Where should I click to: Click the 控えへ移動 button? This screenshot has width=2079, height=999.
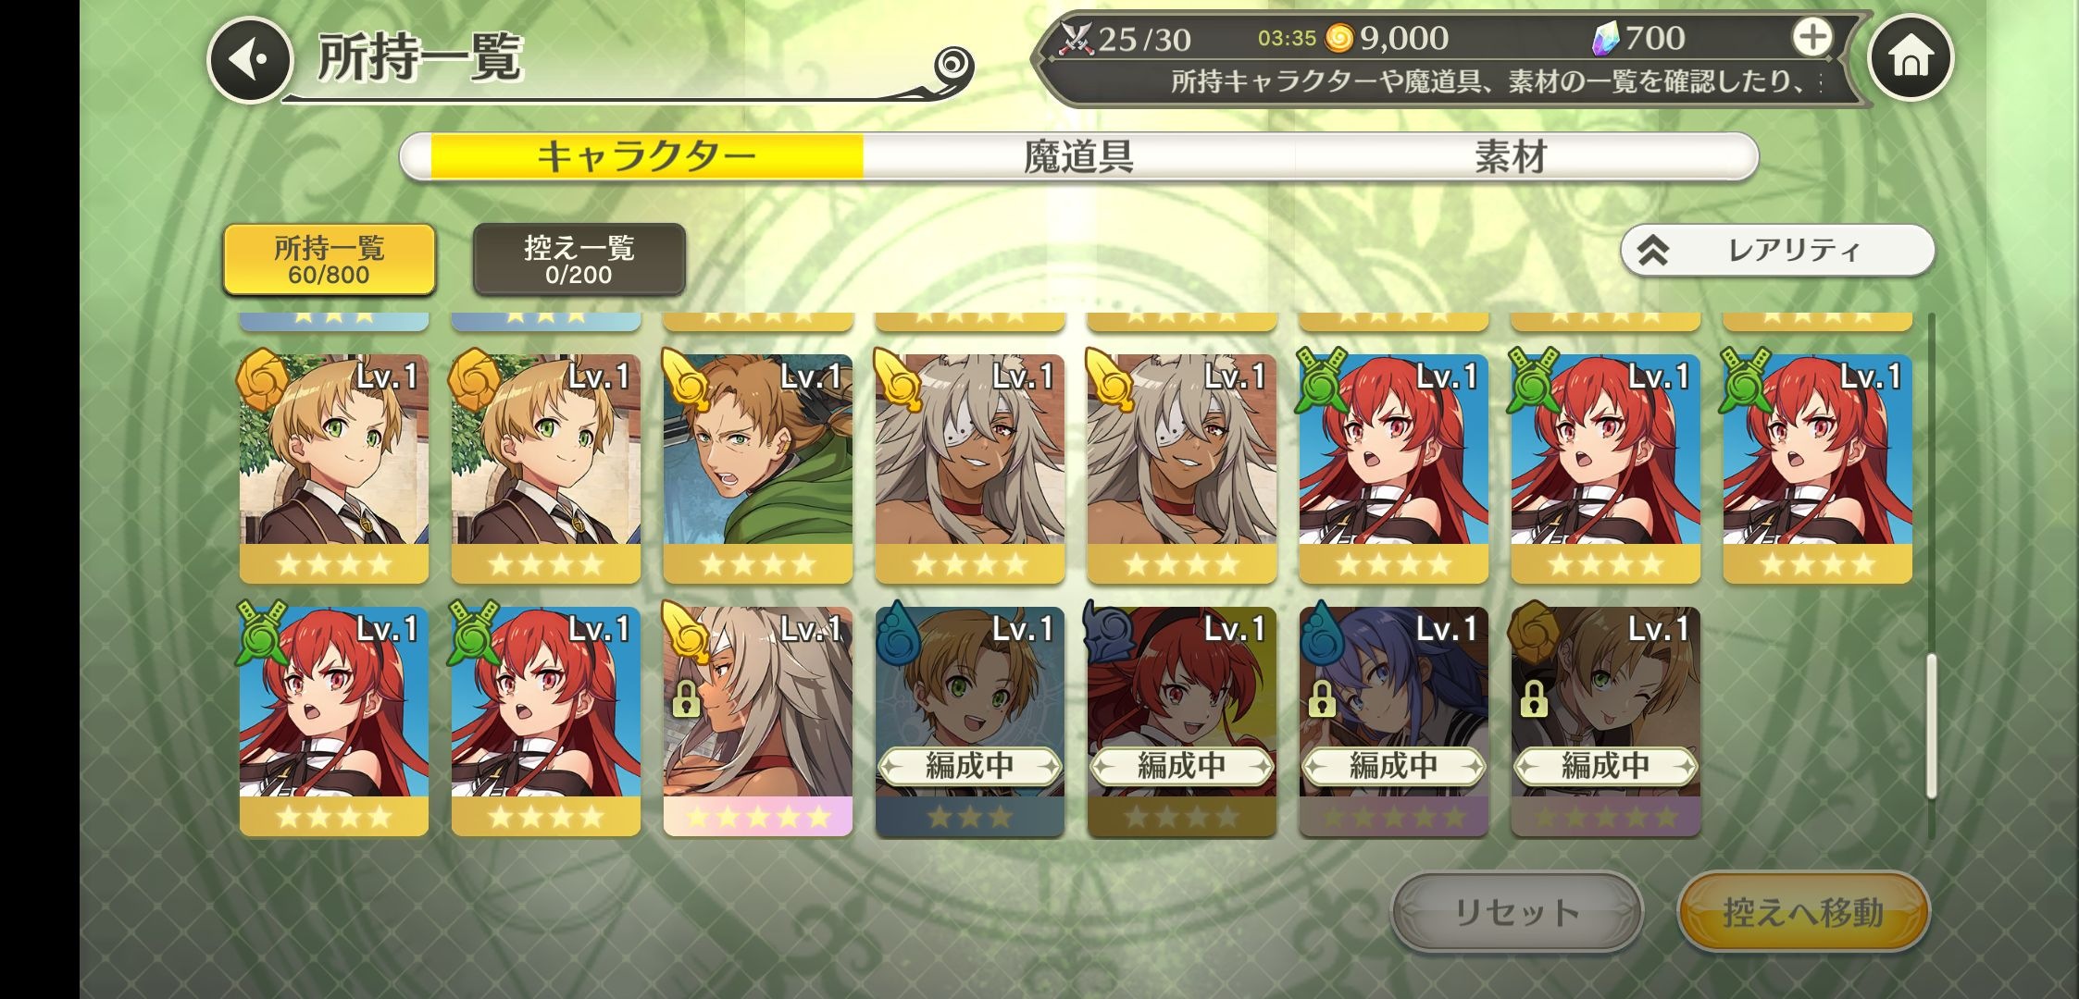coord(1803,912)
